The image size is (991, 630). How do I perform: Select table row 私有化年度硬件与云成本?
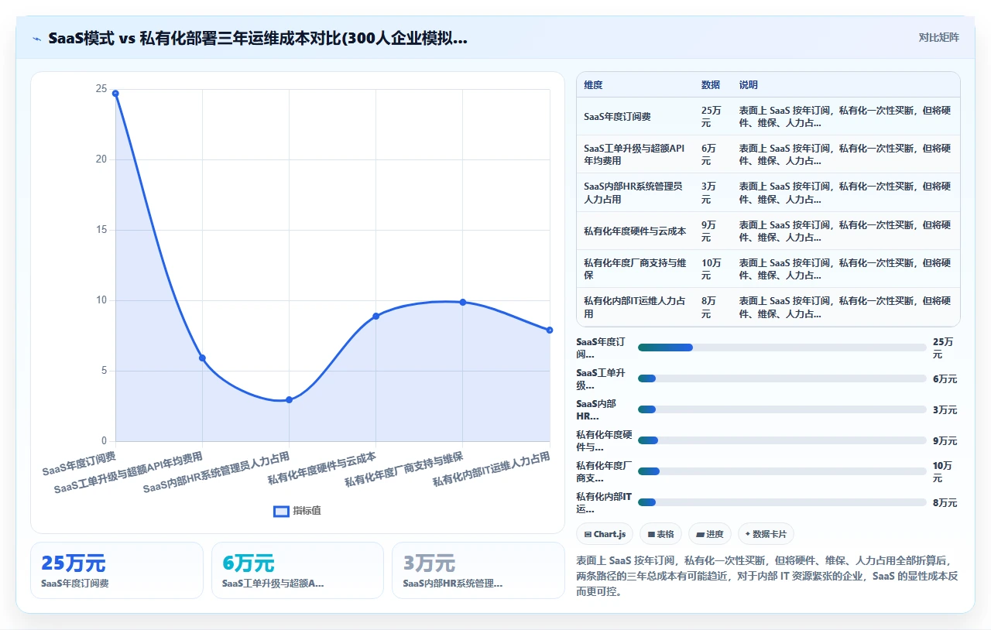click(768, 231)
